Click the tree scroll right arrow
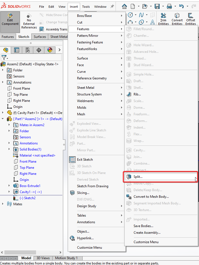The height and width of the screenshot is (265, 199). tap(60, 252)
